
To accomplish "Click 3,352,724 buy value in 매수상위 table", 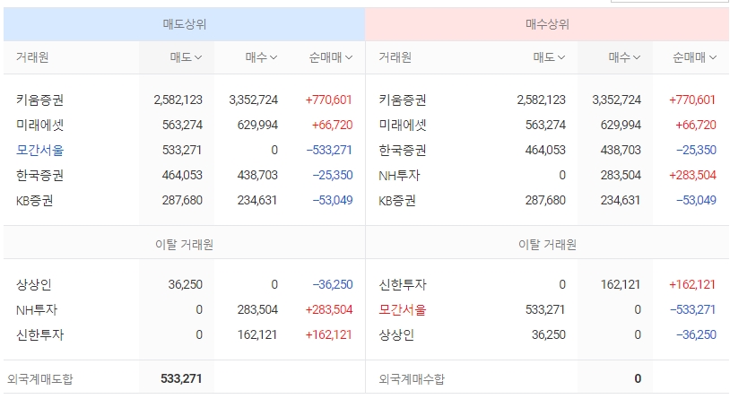I will (616, 100).
